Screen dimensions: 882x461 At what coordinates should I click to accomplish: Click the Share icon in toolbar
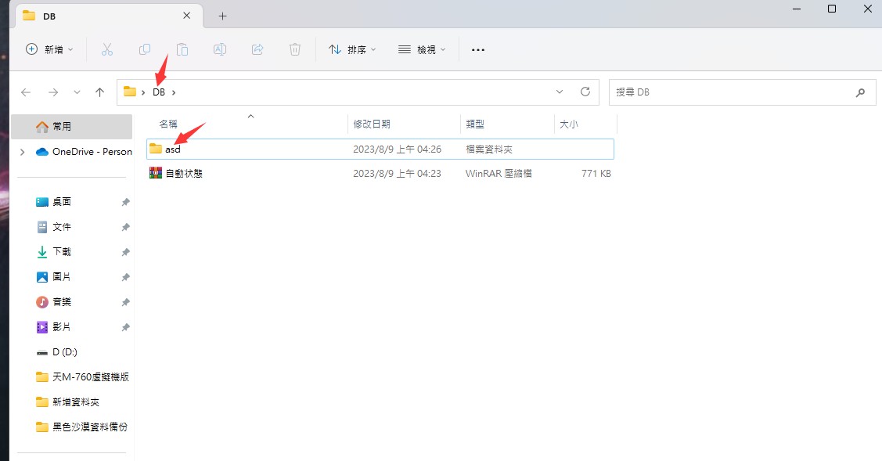click(x=257, y=49)
